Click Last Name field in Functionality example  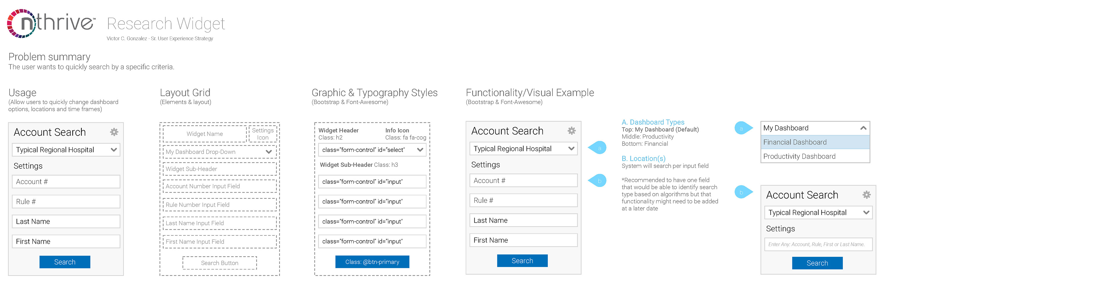(524, 220)
